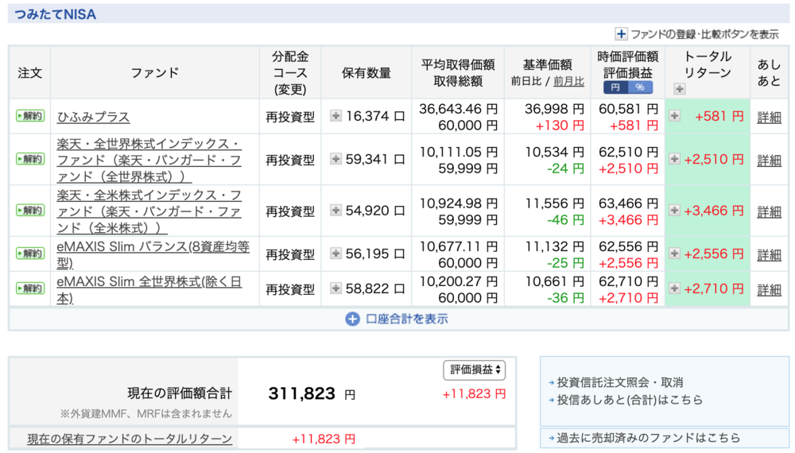
Task: Click 解約 icon for eMAXIS Slim バランス
Action: click(30, 254)
